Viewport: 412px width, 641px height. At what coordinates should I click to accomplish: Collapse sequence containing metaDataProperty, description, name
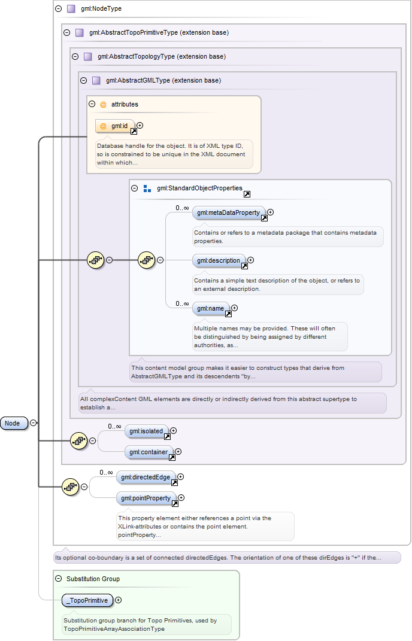click(x=160, y=260)
